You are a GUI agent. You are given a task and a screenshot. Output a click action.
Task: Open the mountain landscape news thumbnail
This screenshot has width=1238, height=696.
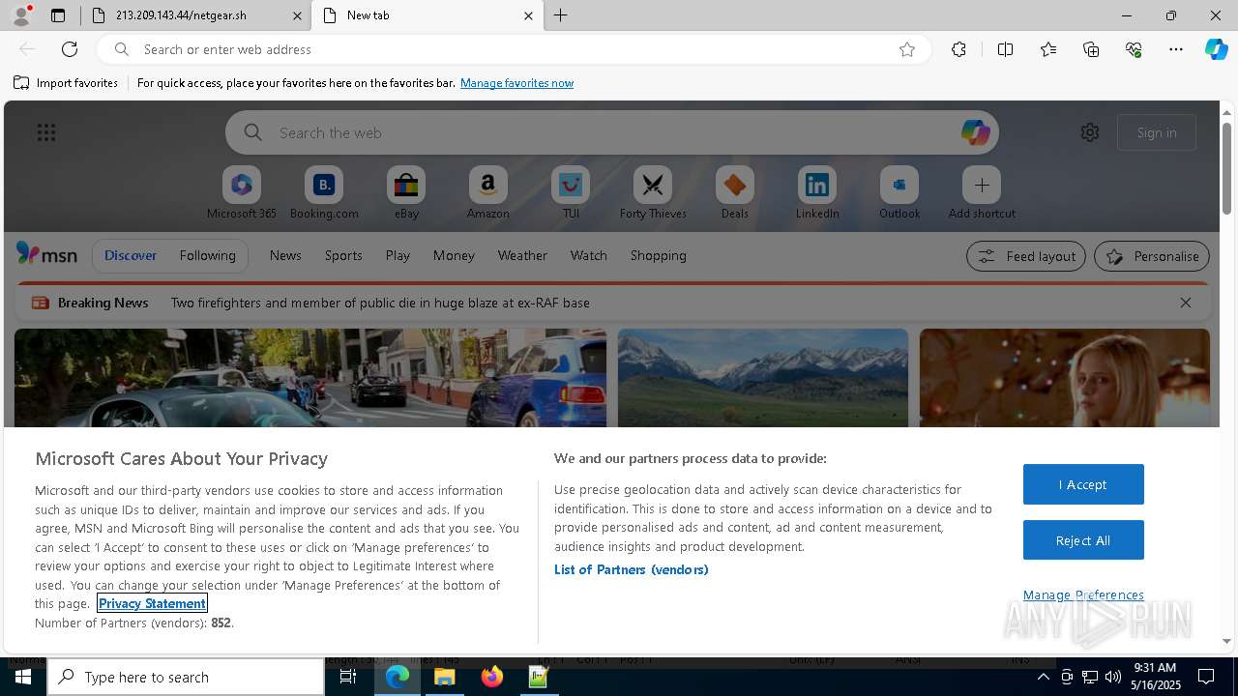tap(763, 378)
